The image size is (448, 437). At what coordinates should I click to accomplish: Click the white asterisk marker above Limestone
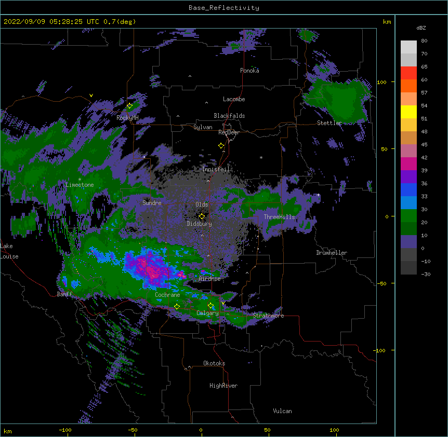coord(80,180)
